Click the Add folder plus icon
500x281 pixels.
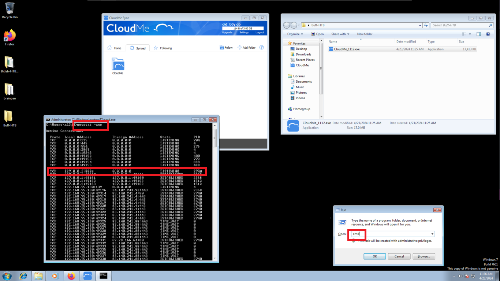[240, 48]
